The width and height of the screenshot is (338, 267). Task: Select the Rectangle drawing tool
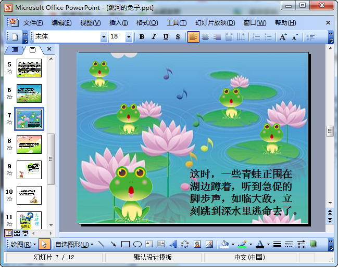pyautogui.click(x=126, y=244)
